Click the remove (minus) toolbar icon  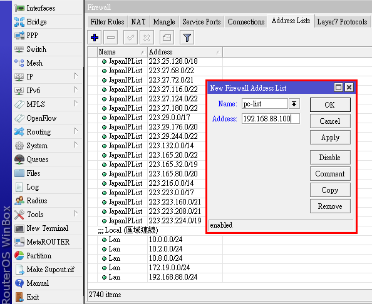pyautogui.click(x=111, y=38)
